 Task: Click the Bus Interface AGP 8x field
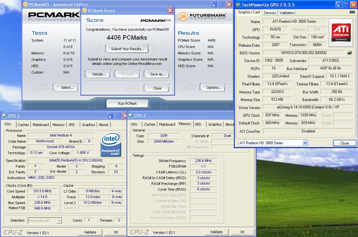coord(330,68)
